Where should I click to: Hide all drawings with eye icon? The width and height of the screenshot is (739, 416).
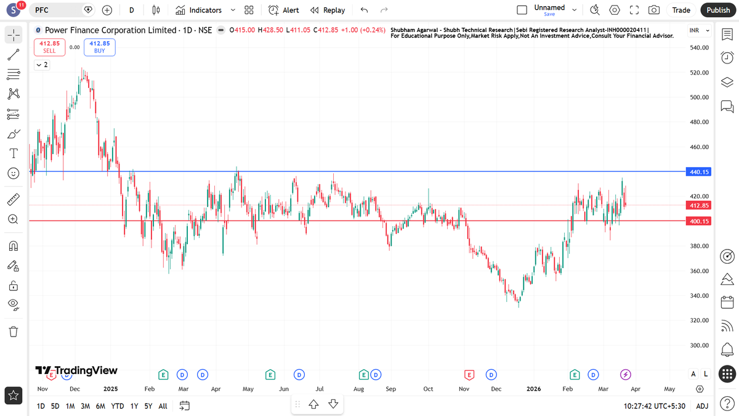point(14,304)
